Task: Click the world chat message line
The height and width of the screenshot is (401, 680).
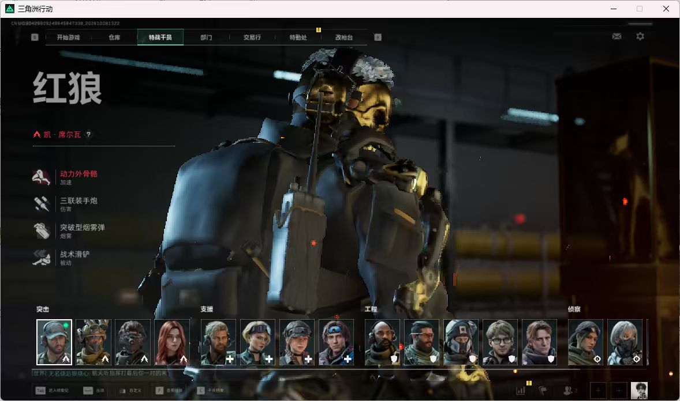Action: (99, 373)
